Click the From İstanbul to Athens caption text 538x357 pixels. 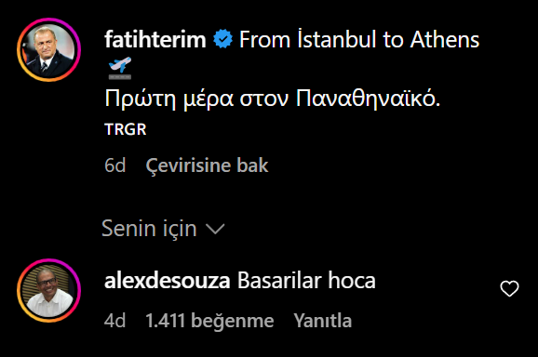(x=359, y=39)
